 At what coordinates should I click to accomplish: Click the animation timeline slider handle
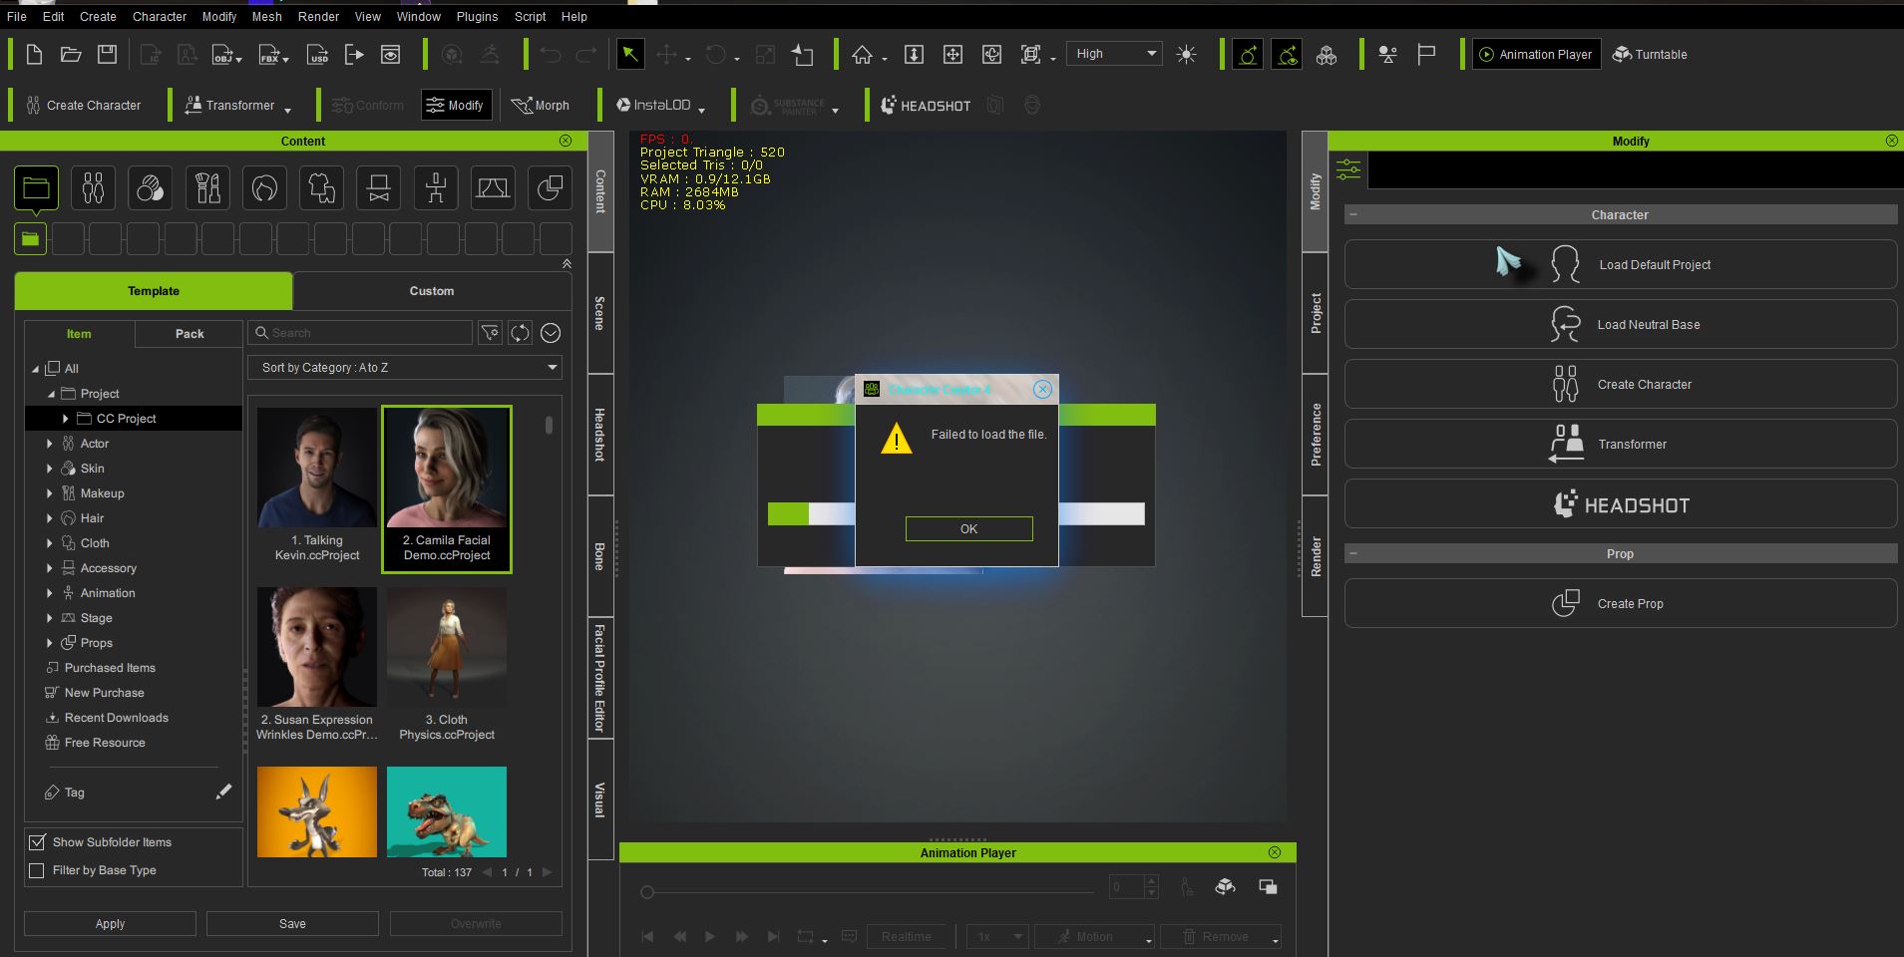tap(647, 892)
